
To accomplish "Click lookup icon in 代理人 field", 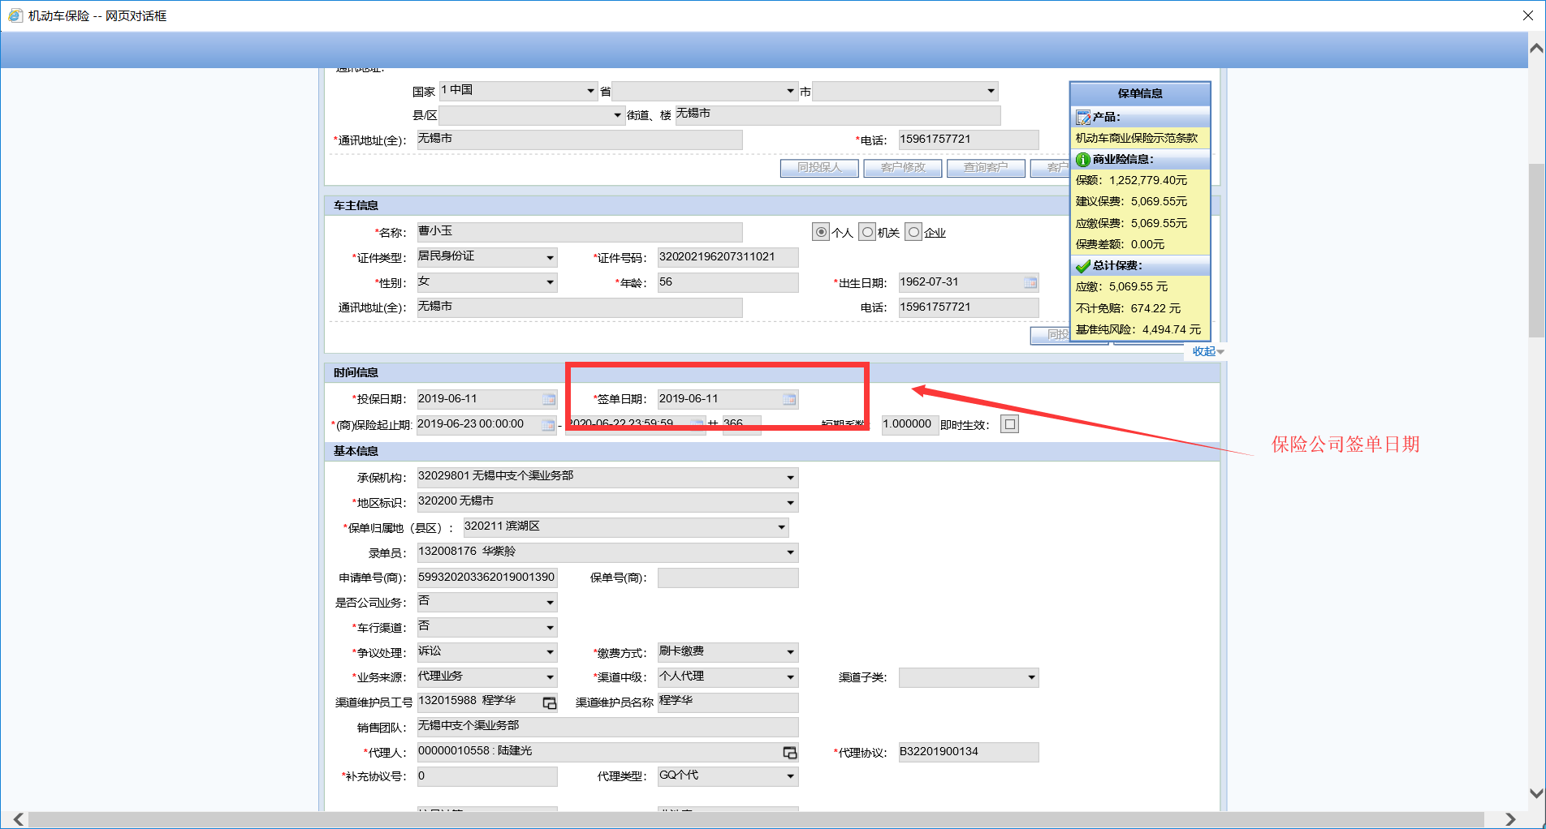I will coord(789,753).
